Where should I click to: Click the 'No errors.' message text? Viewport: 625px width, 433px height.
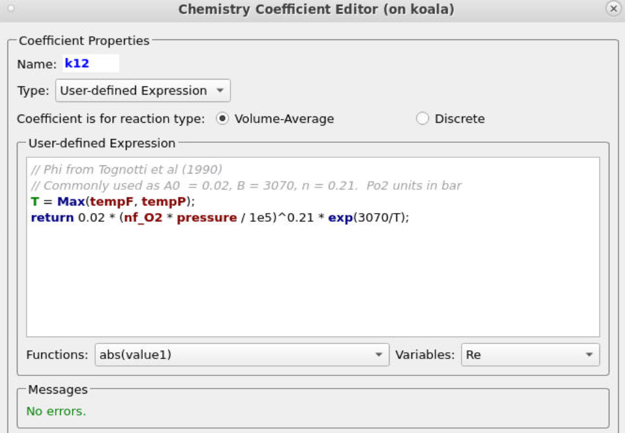tap(56, 412)
